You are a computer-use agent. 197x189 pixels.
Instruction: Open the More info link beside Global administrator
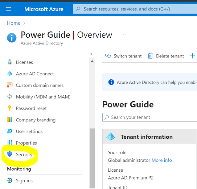click(162, 160)
